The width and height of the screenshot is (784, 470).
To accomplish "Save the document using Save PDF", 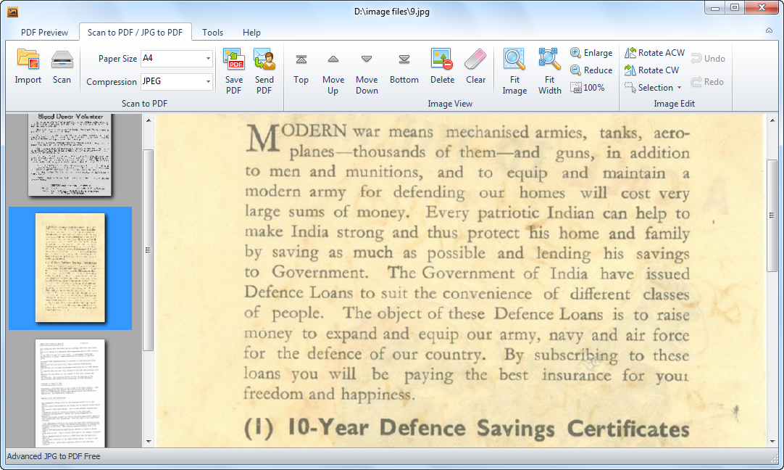I will pyautogui.click(x=234, y=71).
